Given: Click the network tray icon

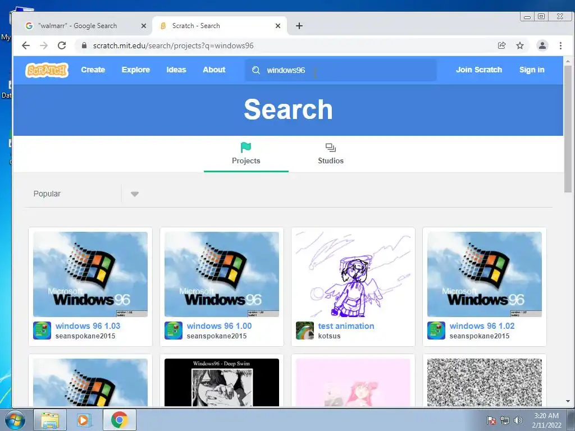Looking at the screenshot, I should click(x=505, y=420).
